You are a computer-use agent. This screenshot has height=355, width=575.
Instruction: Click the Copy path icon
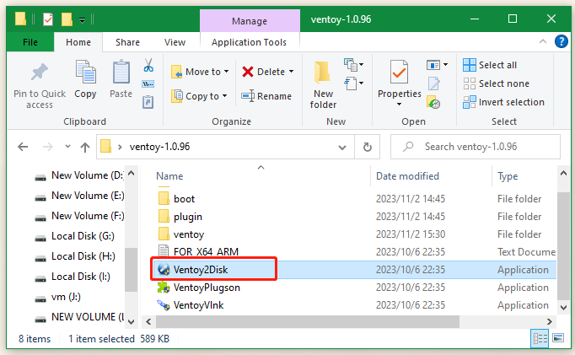148,84
